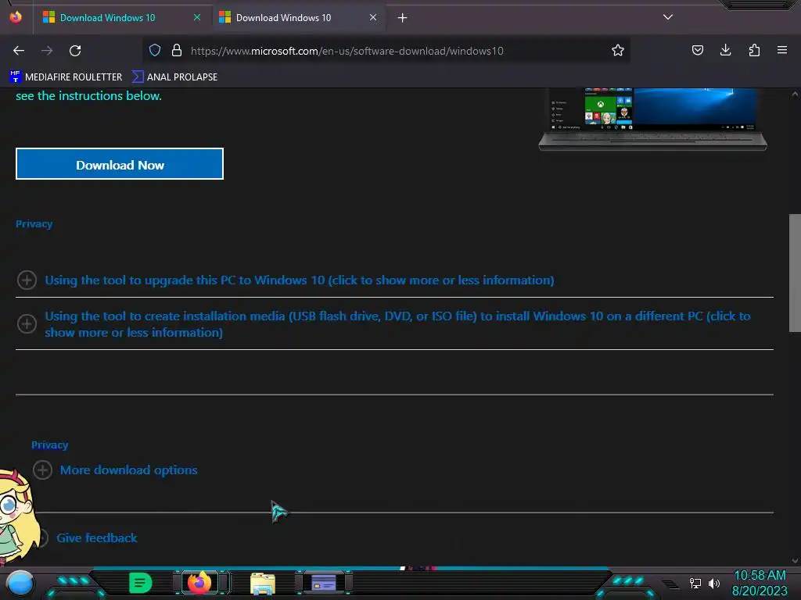Click the scrollbar up arrow
Screen dimensions: 801x600
click(x=795, y=94)
